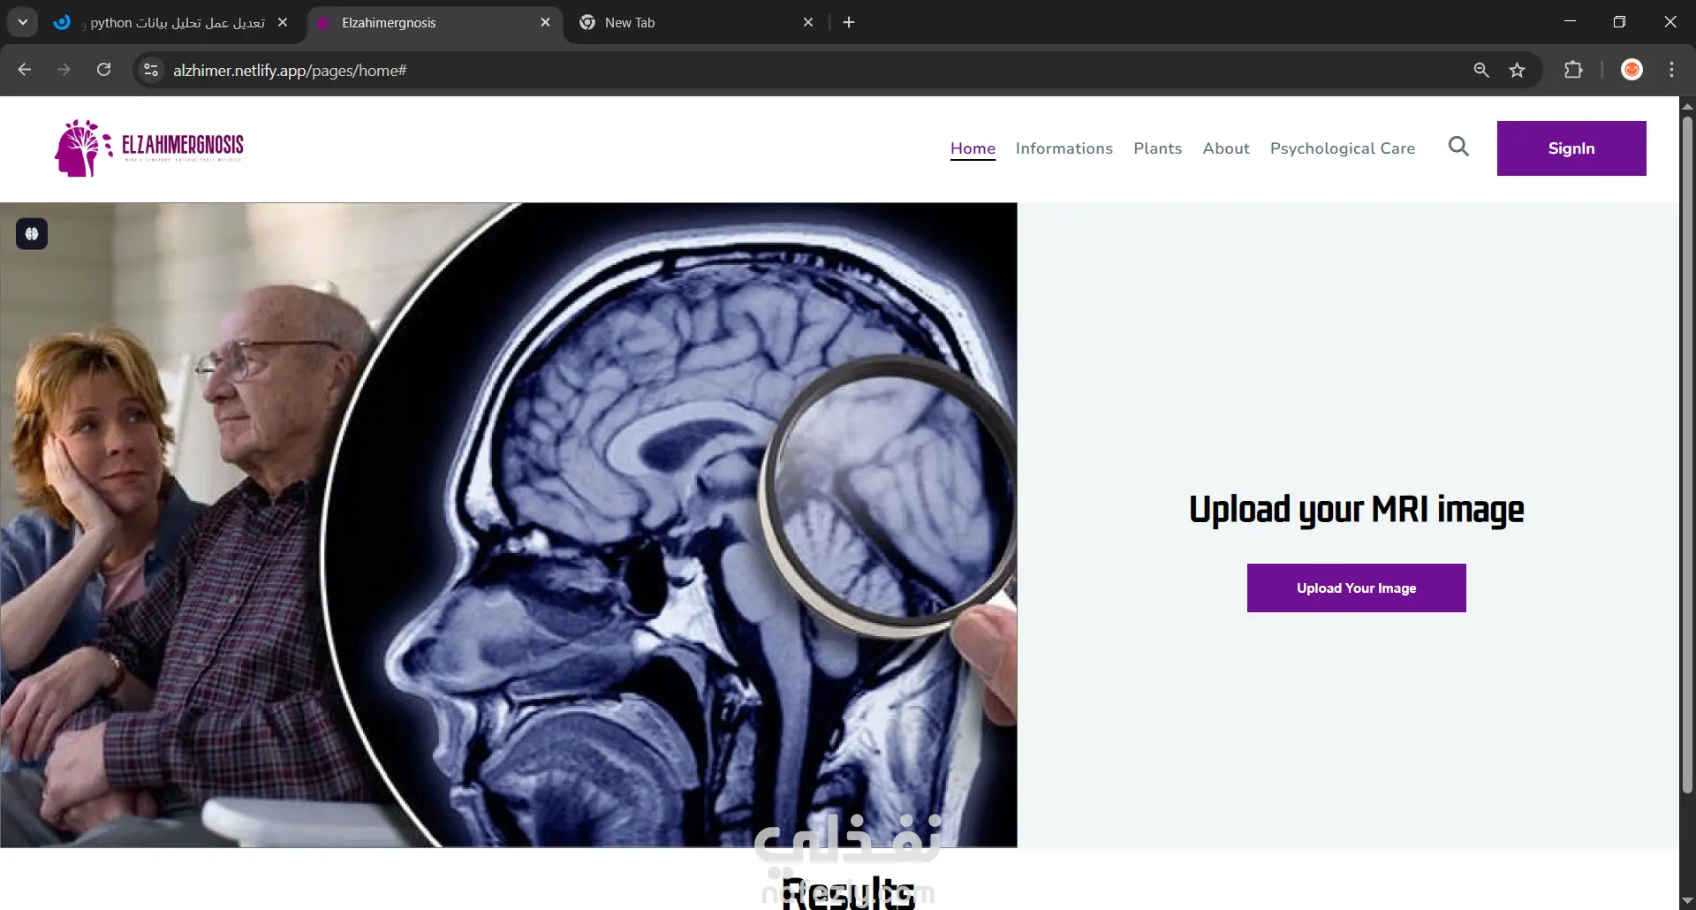The width and height of the screenshot is (1696, 910).
Task: Open the Informations nav link
Action: coord(1064,148)
